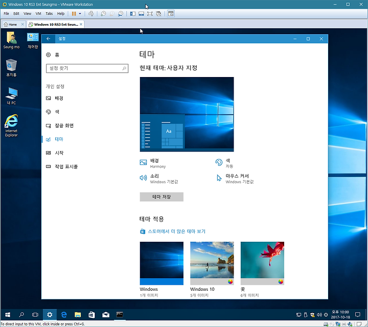Viewport: 368px width, 327px height.
Task: Open the 제어판 desktop icon
Action: click(x=33, y=40)
